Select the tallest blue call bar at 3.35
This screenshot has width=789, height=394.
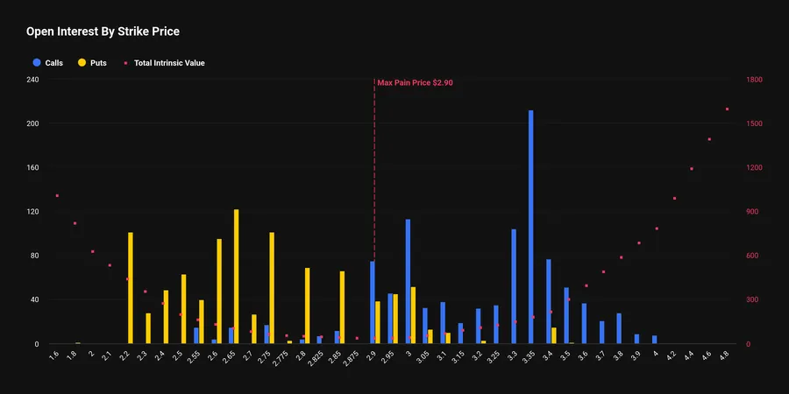point(531,227)
